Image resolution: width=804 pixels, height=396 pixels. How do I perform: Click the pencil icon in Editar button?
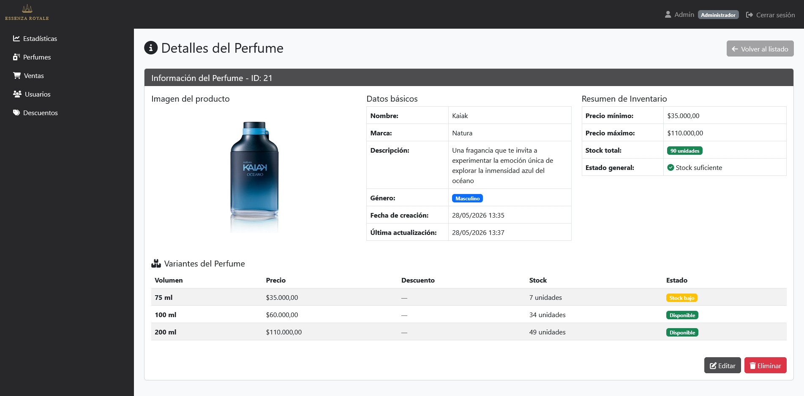pos(713,366)
